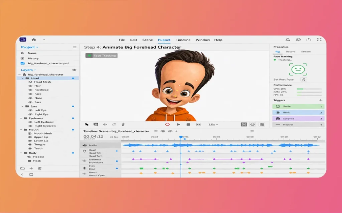This screenshot has height=213, width=342.
Task: Click the share export icon
Action: click(309, 40)
